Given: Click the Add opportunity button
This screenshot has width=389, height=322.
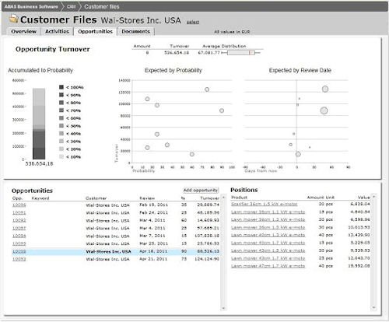Looking at the screenshot, I should (x=201, y=190).
